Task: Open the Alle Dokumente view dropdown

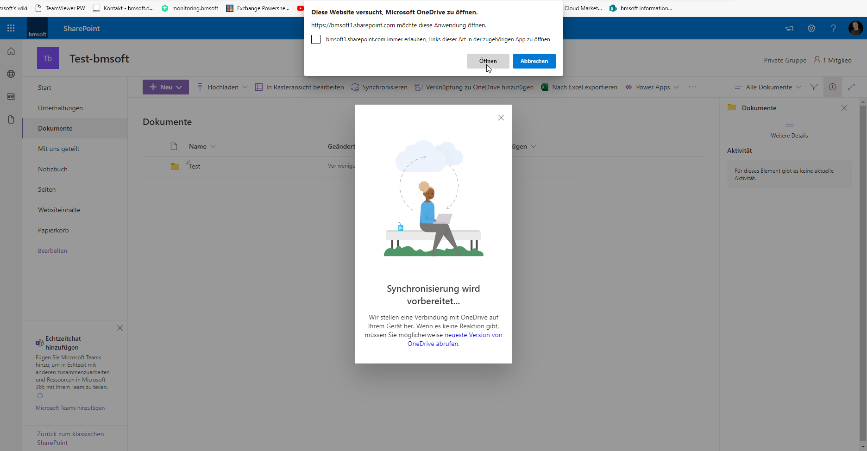Action: click(x=768, y=87)
